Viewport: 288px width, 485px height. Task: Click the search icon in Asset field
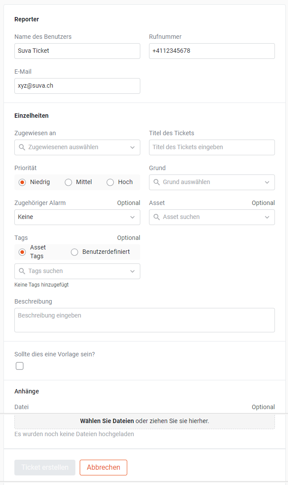pos(156,217)
